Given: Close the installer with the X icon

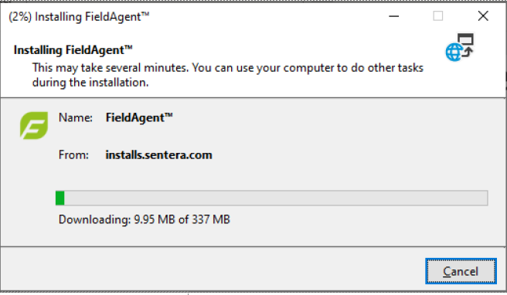Looking at the screenshot, I should [483, 16].
